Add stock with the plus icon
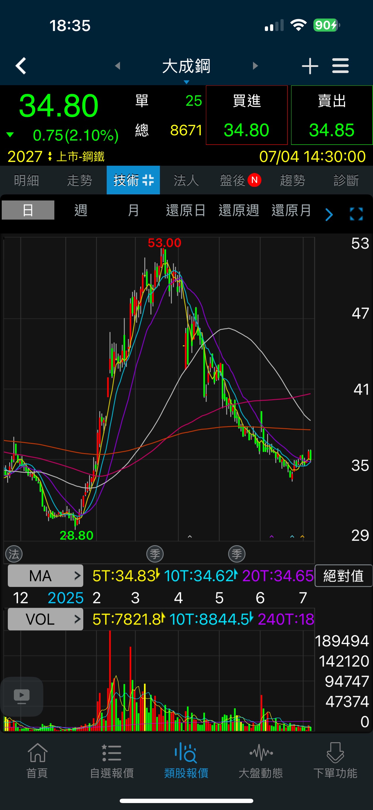373x810 pixels. [x=310, y=66]
